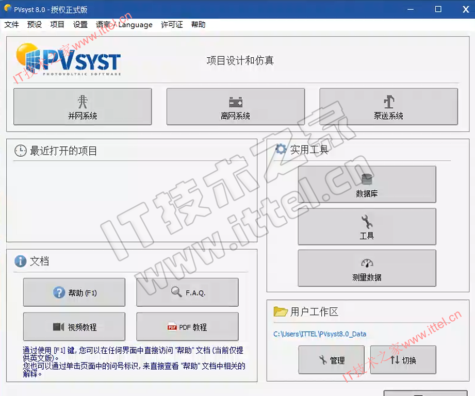The image size is (475, 396).
Task: Open the F.A.Q. magnifier button
Action: pyautogui.click(x=187, y=292)
